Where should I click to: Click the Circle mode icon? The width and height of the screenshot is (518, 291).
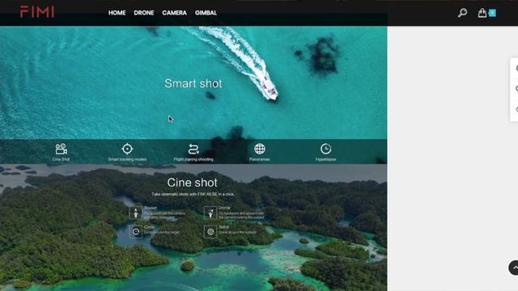(x=136, y=232)
